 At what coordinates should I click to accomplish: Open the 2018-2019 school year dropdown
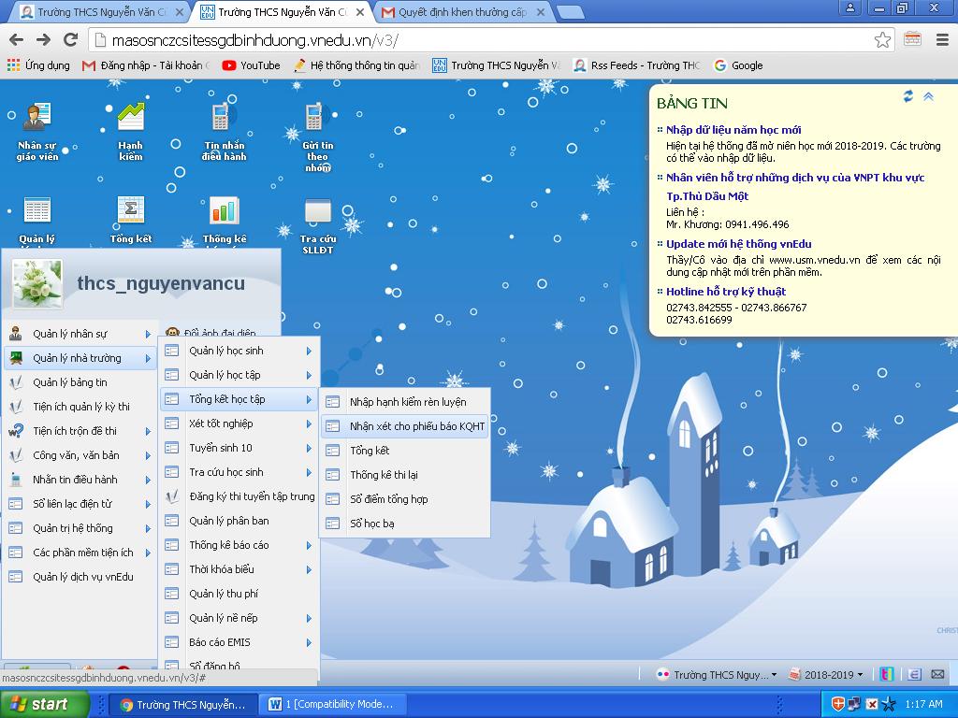[x=827, y=675]
